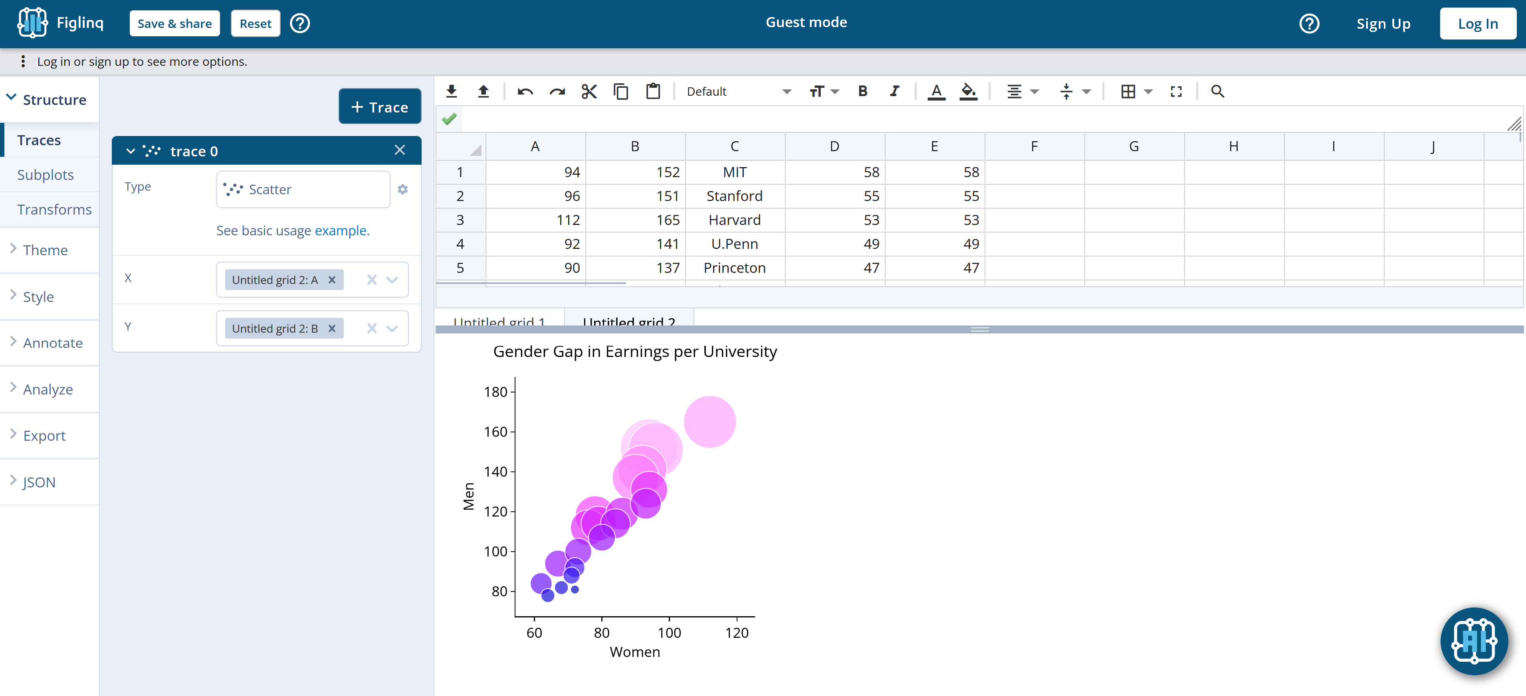Open trace type settings gear
The width and height of the screenshot is (1526, 696).
click(x=403, y=189)
